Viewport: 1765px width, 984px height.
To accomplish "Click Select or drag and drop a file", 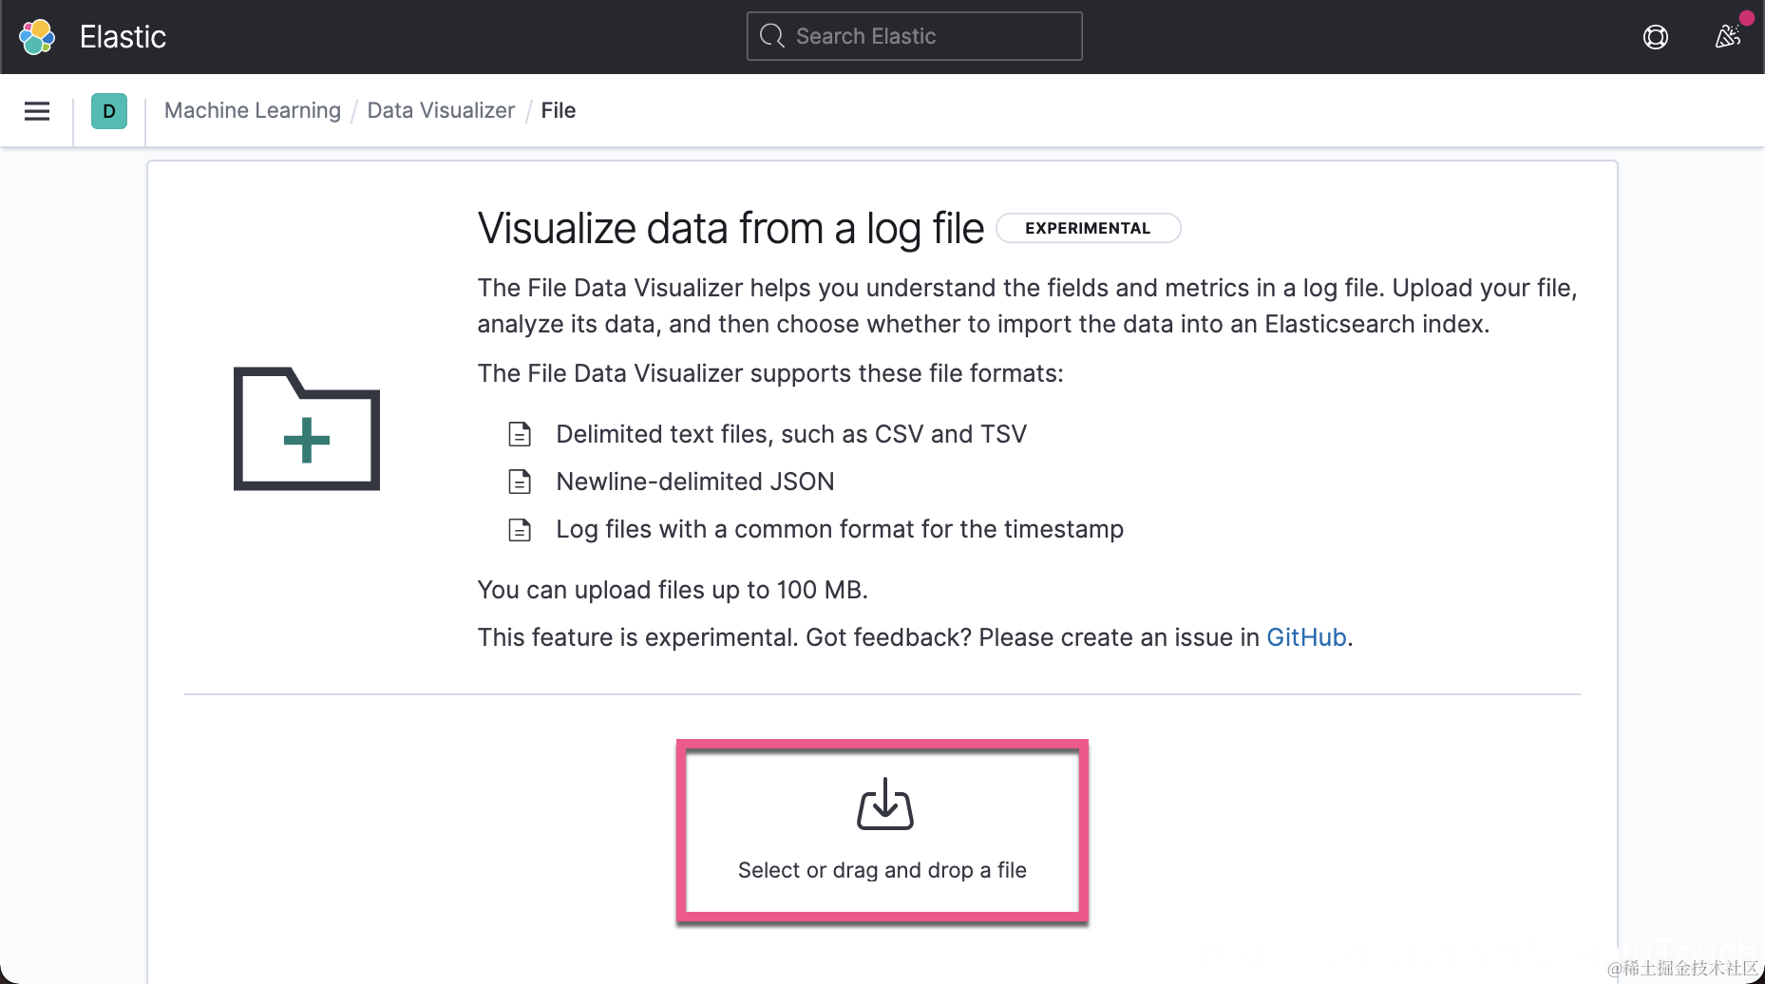I will (882, 870).
